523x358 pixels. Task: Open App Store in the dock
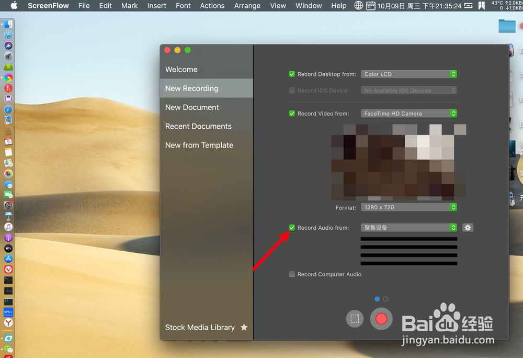[x=8, y=259]
